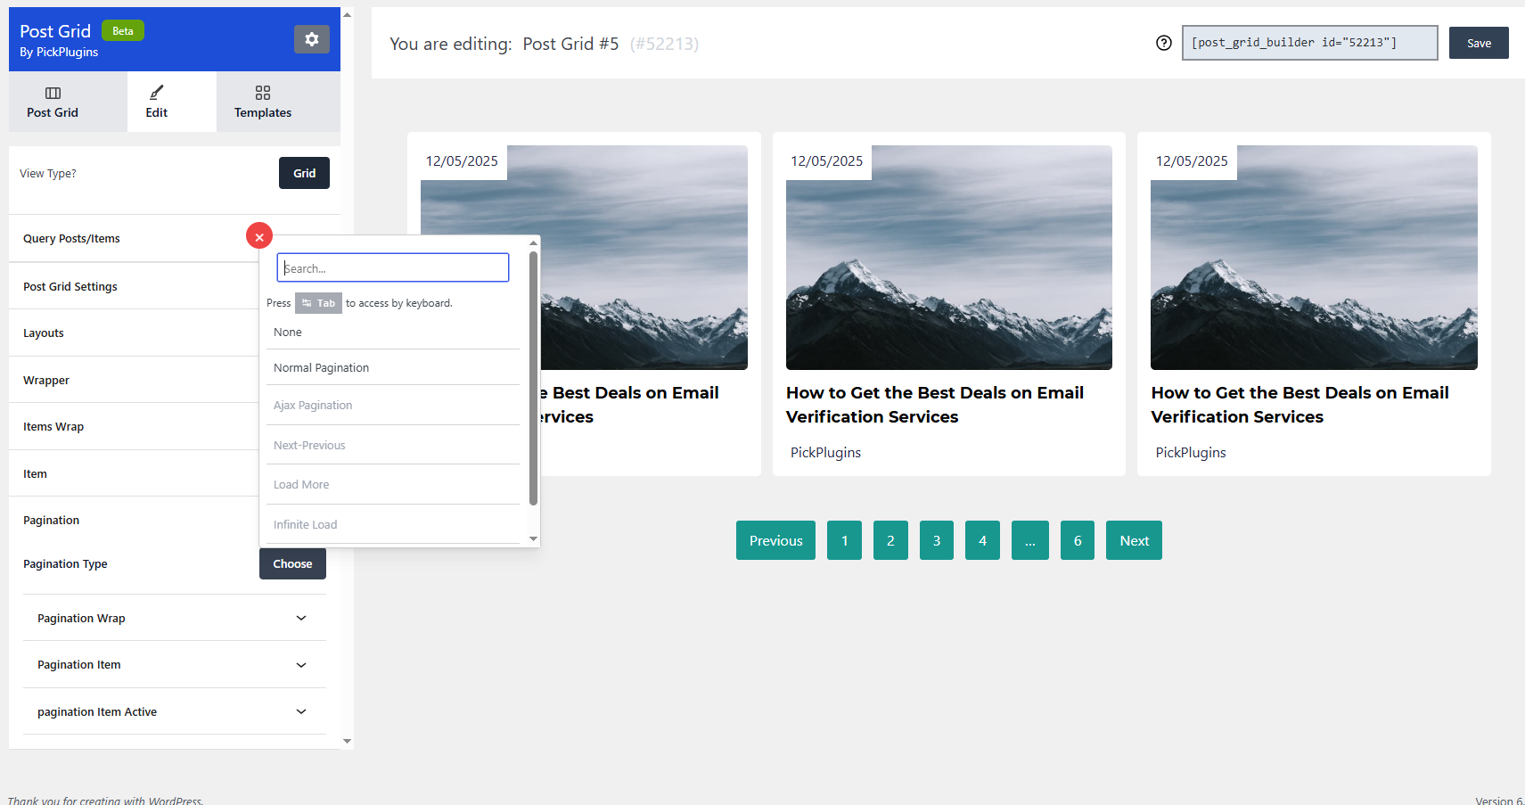Select Next-Previous pagination option
The width and height of the screenshot is (1525, 805).
tap(393, 445)
